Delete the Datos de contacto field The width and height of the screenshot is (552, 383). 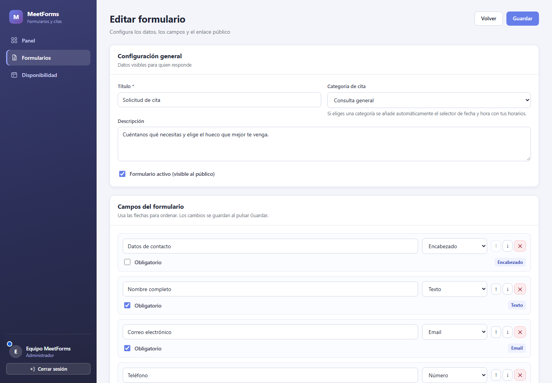point(520,246)
